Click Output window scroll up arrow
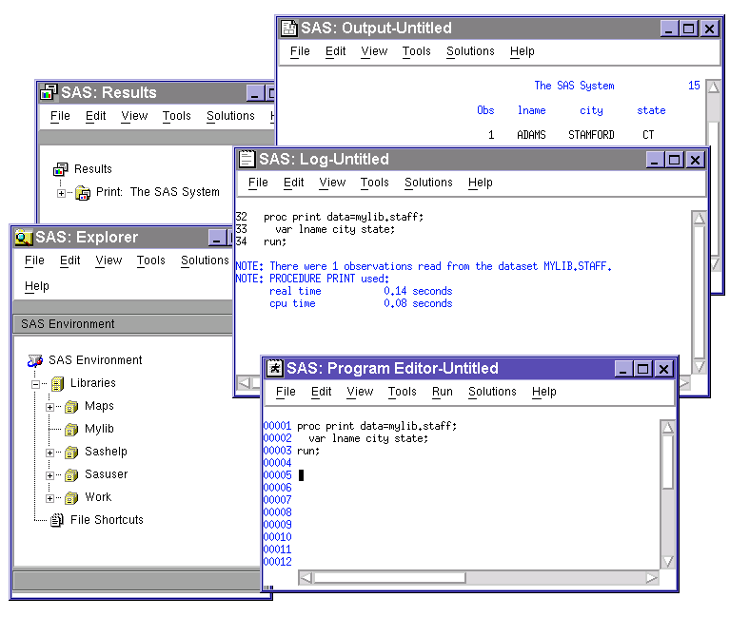The width and height of the screenshot is (730, 617). [x=713, y=87]
